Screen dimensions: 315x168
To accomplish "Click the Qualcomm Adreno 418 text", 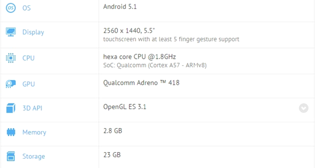I will (x=141, y=83).
